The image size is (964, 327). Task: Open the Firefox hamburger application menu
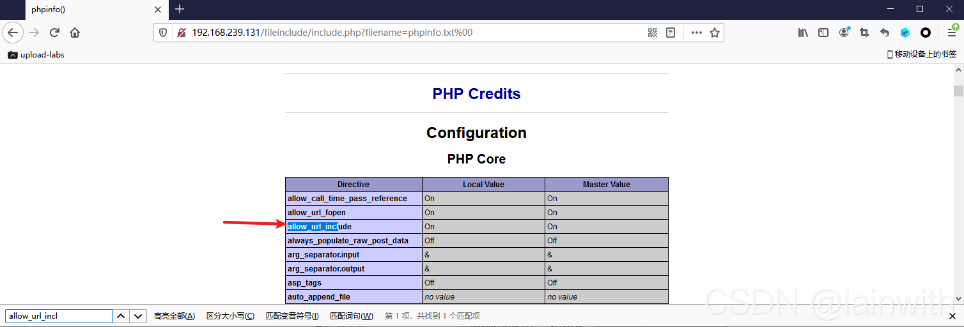pyautogui.click(x=952, y=32)
